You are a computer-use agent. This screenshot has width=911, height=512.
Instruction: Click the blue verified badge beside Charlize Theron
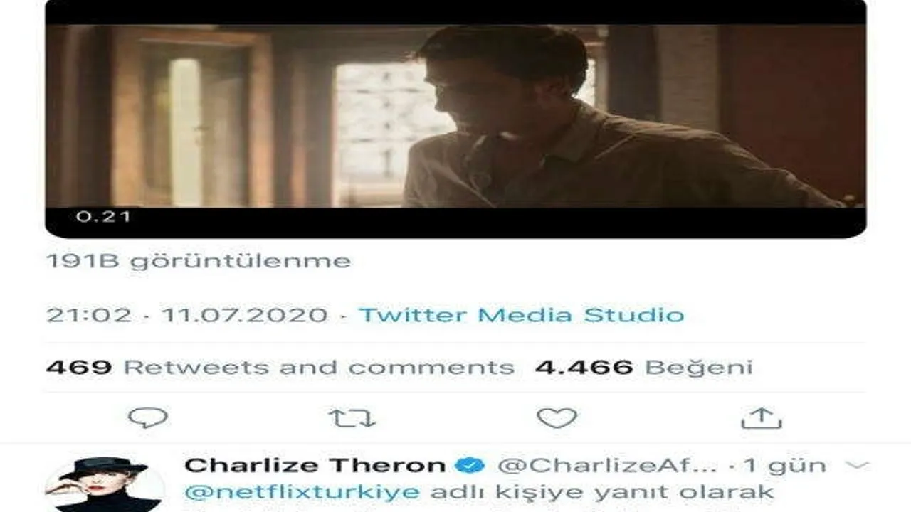click(x=470, y=466)
